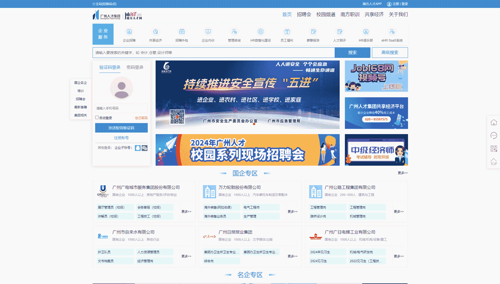This screenshot has height=284, width=500.
Task: Click the home icon in right sidebar
Action: [494, 122]
